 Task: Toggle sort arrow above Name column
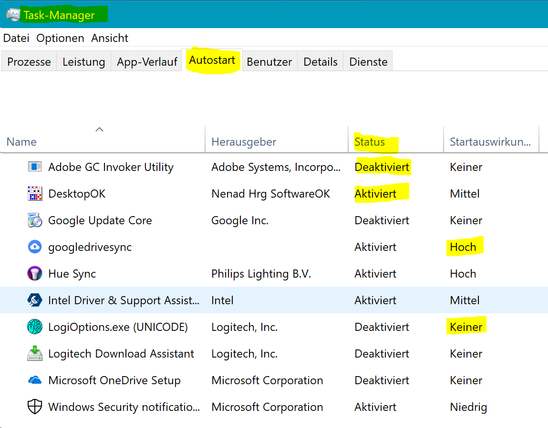(99, 129)
